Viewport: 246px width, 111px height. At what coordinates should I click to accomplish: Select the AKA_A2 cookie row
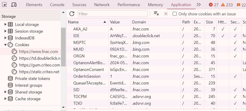156,29
